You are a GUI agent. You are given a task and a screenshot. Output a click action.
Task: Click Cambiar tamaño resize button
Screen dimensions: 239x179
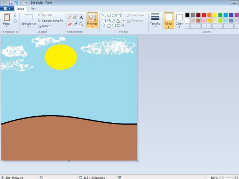50,21
